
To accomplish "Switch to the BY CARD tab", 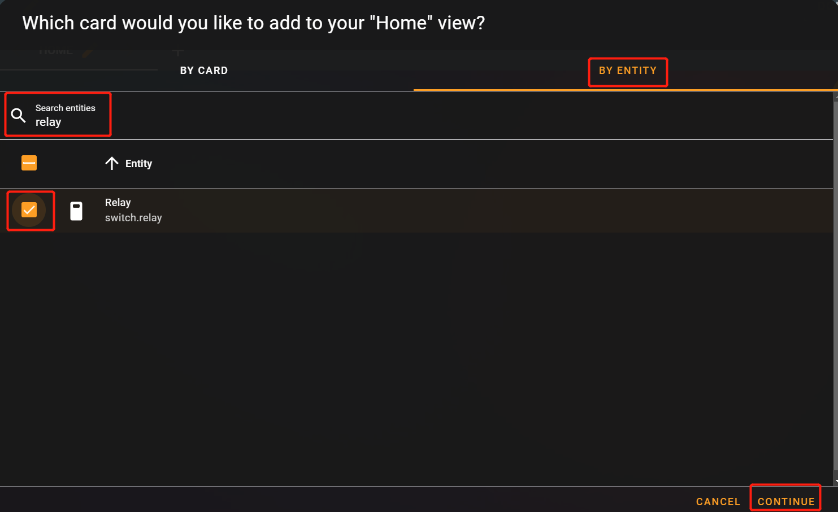I will pyautogui.click(x=204, y=71).
